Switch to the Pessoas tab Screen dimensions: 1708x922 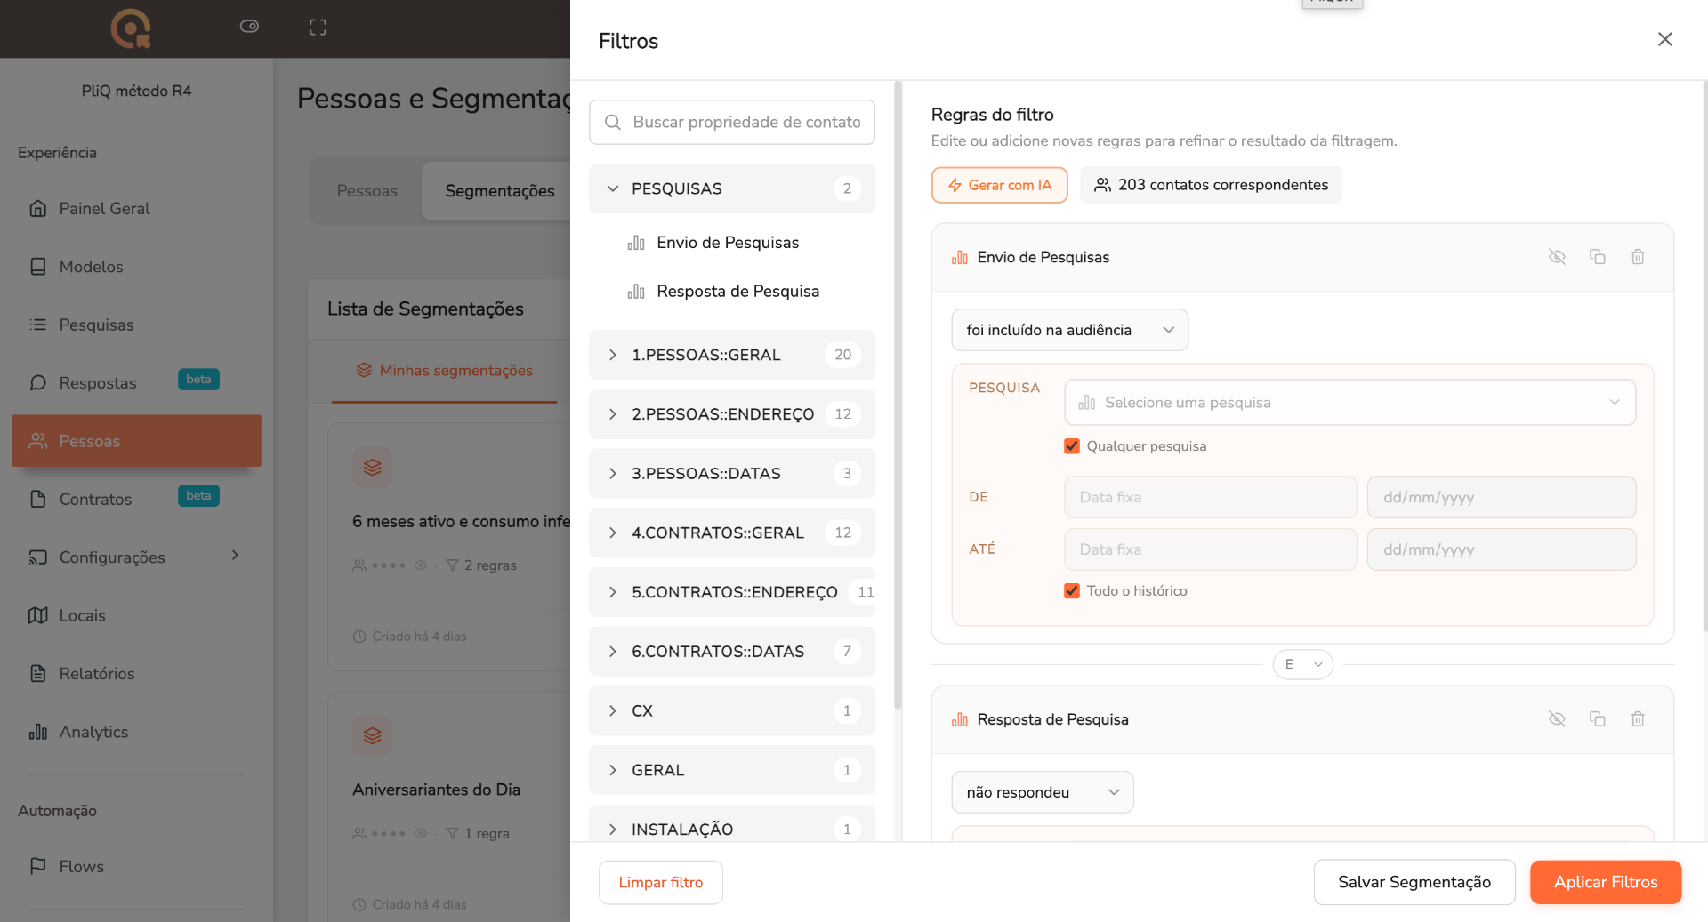(x=367, y=191)
